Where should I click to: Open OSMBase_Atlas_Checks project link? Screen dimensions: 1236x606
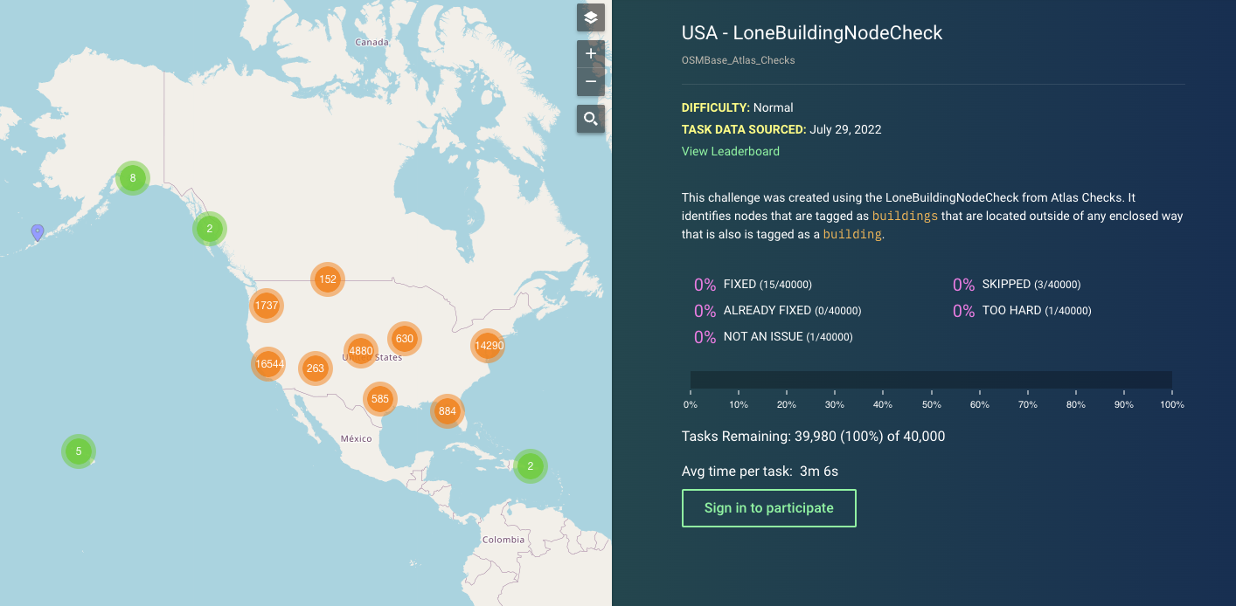(739, 60)
